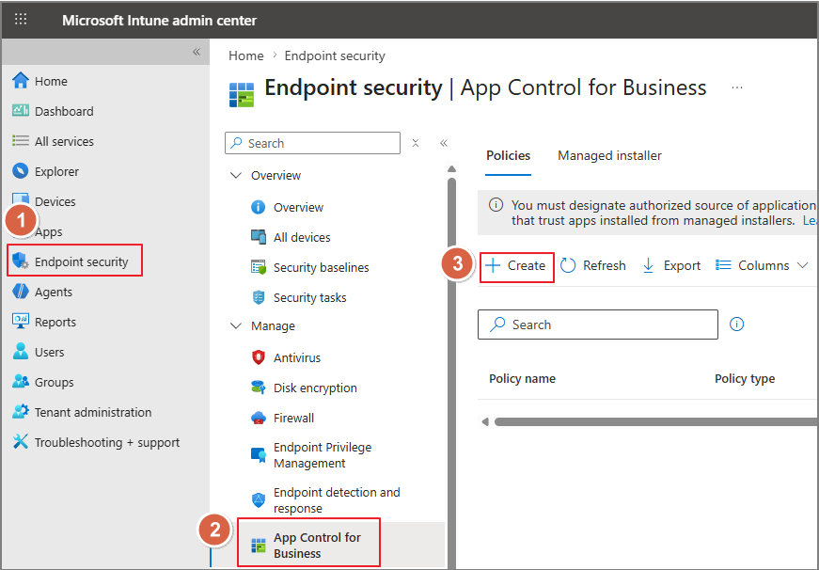Focus the submenu Search box
This screenshot has height=570, width=819.
coord(312,143)
